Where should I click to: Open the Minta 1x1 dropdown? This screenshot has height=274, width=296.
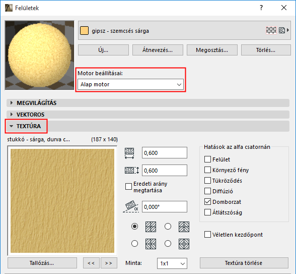pyautogui.click(x=172, y=263)
